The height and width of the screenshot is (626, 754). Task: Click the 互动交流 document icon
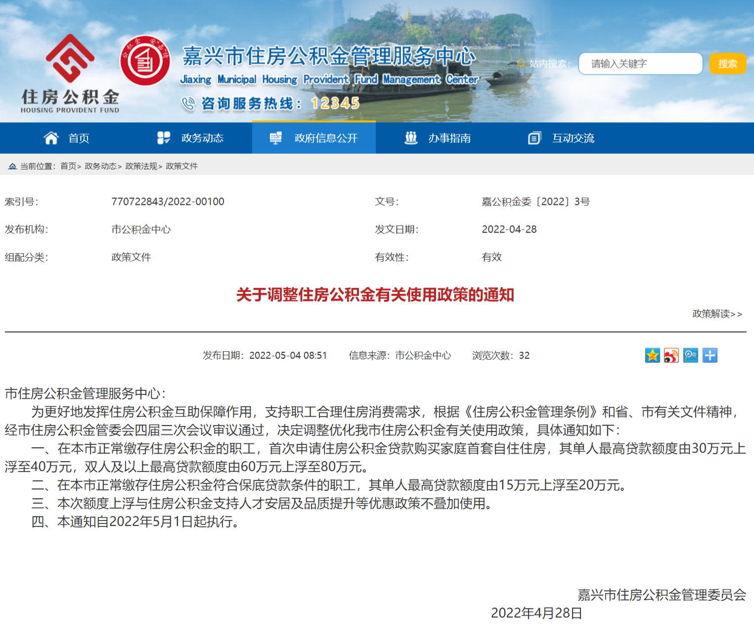(534, 138)
